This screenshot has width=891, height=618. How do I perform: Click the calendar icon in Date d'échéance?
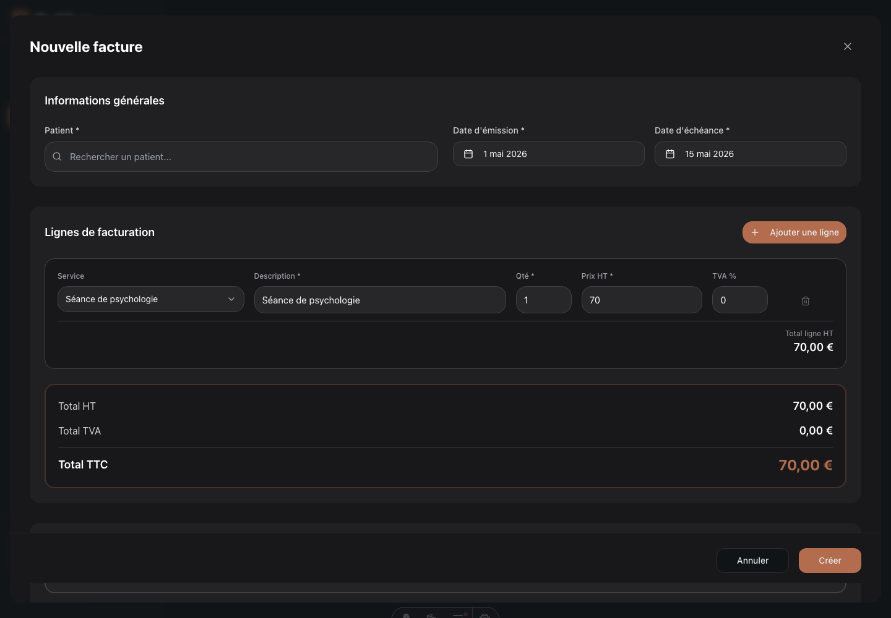670,154
